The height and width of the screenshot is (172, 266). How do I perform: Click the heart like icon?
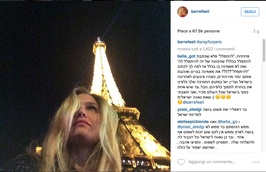[181, 162]
